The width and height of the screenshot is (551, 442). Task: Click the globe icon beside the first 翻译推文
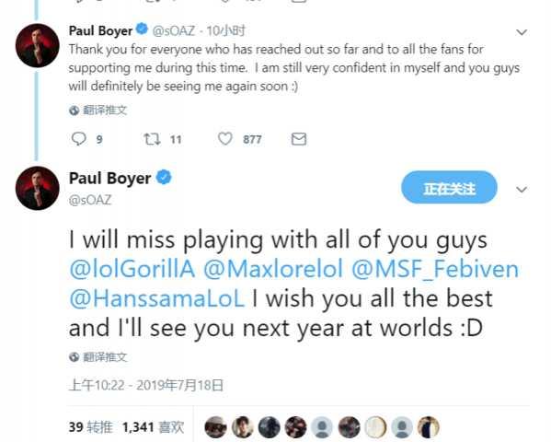tap(74, 110)
